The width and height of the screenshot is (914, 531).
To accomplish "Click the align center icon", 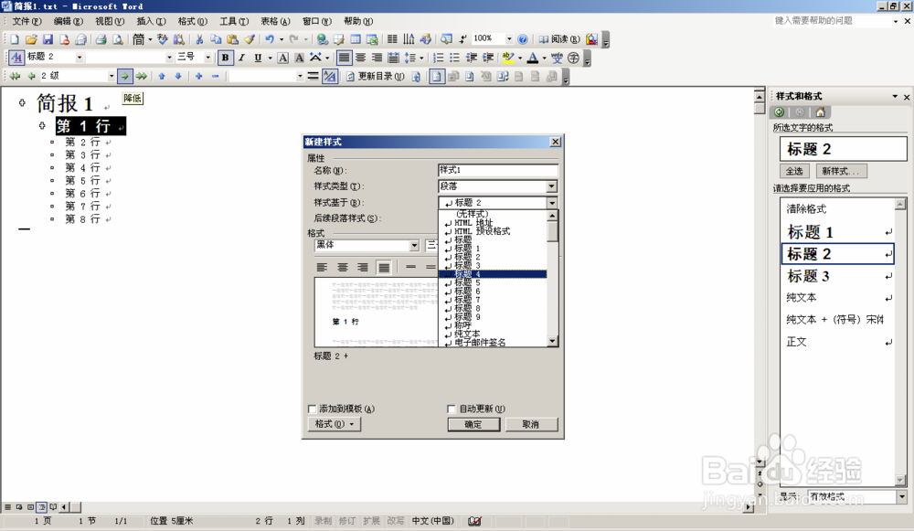I will (x=360, y=57).
